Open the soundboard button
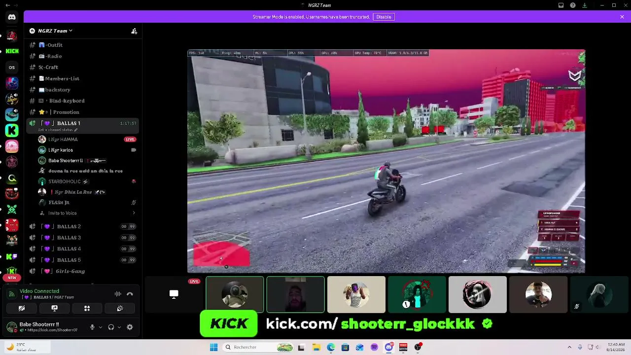631x355 pixels. coord(120,308)
